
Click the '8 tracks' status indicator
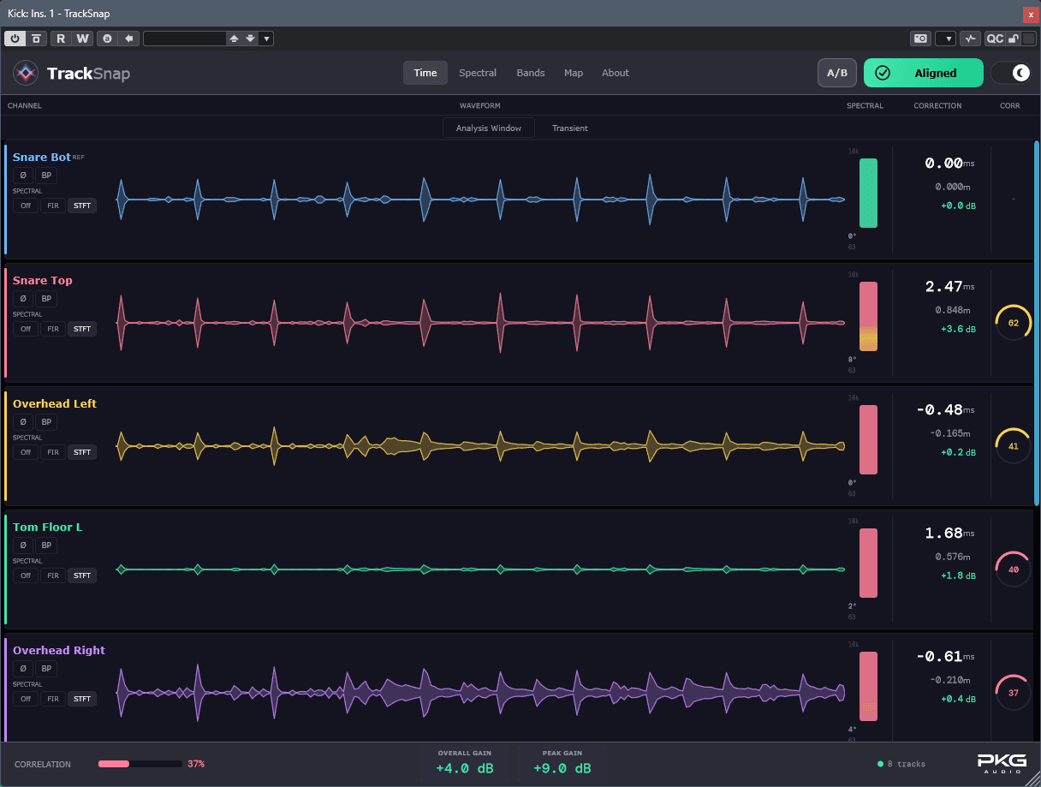coord(901,764)
